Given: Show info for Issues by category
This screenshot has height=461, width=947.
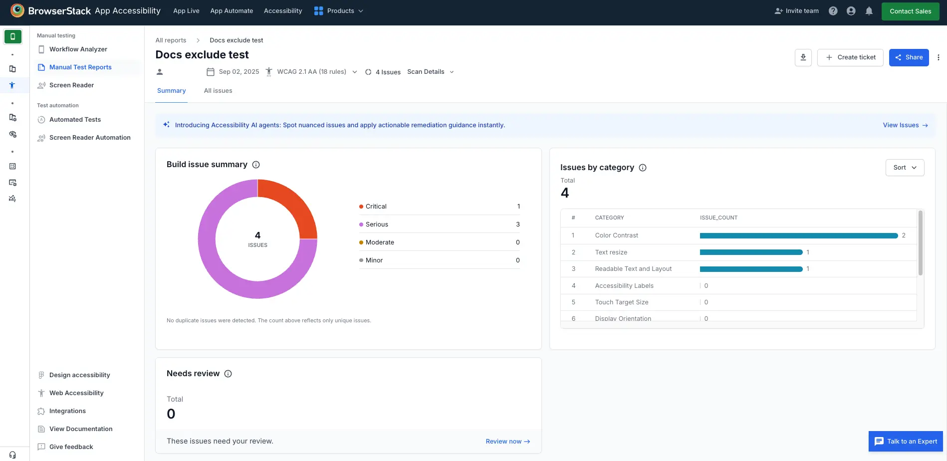Looking at the screenshot, I should tap(643, 168).
